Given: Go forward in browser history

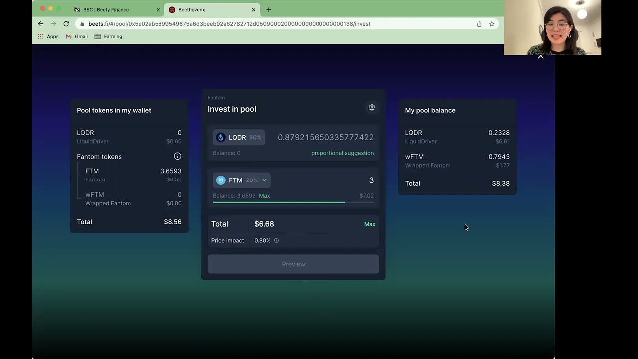Looking at the screenshot, I should pos(53,24).
